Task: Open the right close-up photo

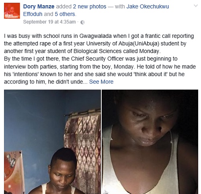Action: [150, 142]
